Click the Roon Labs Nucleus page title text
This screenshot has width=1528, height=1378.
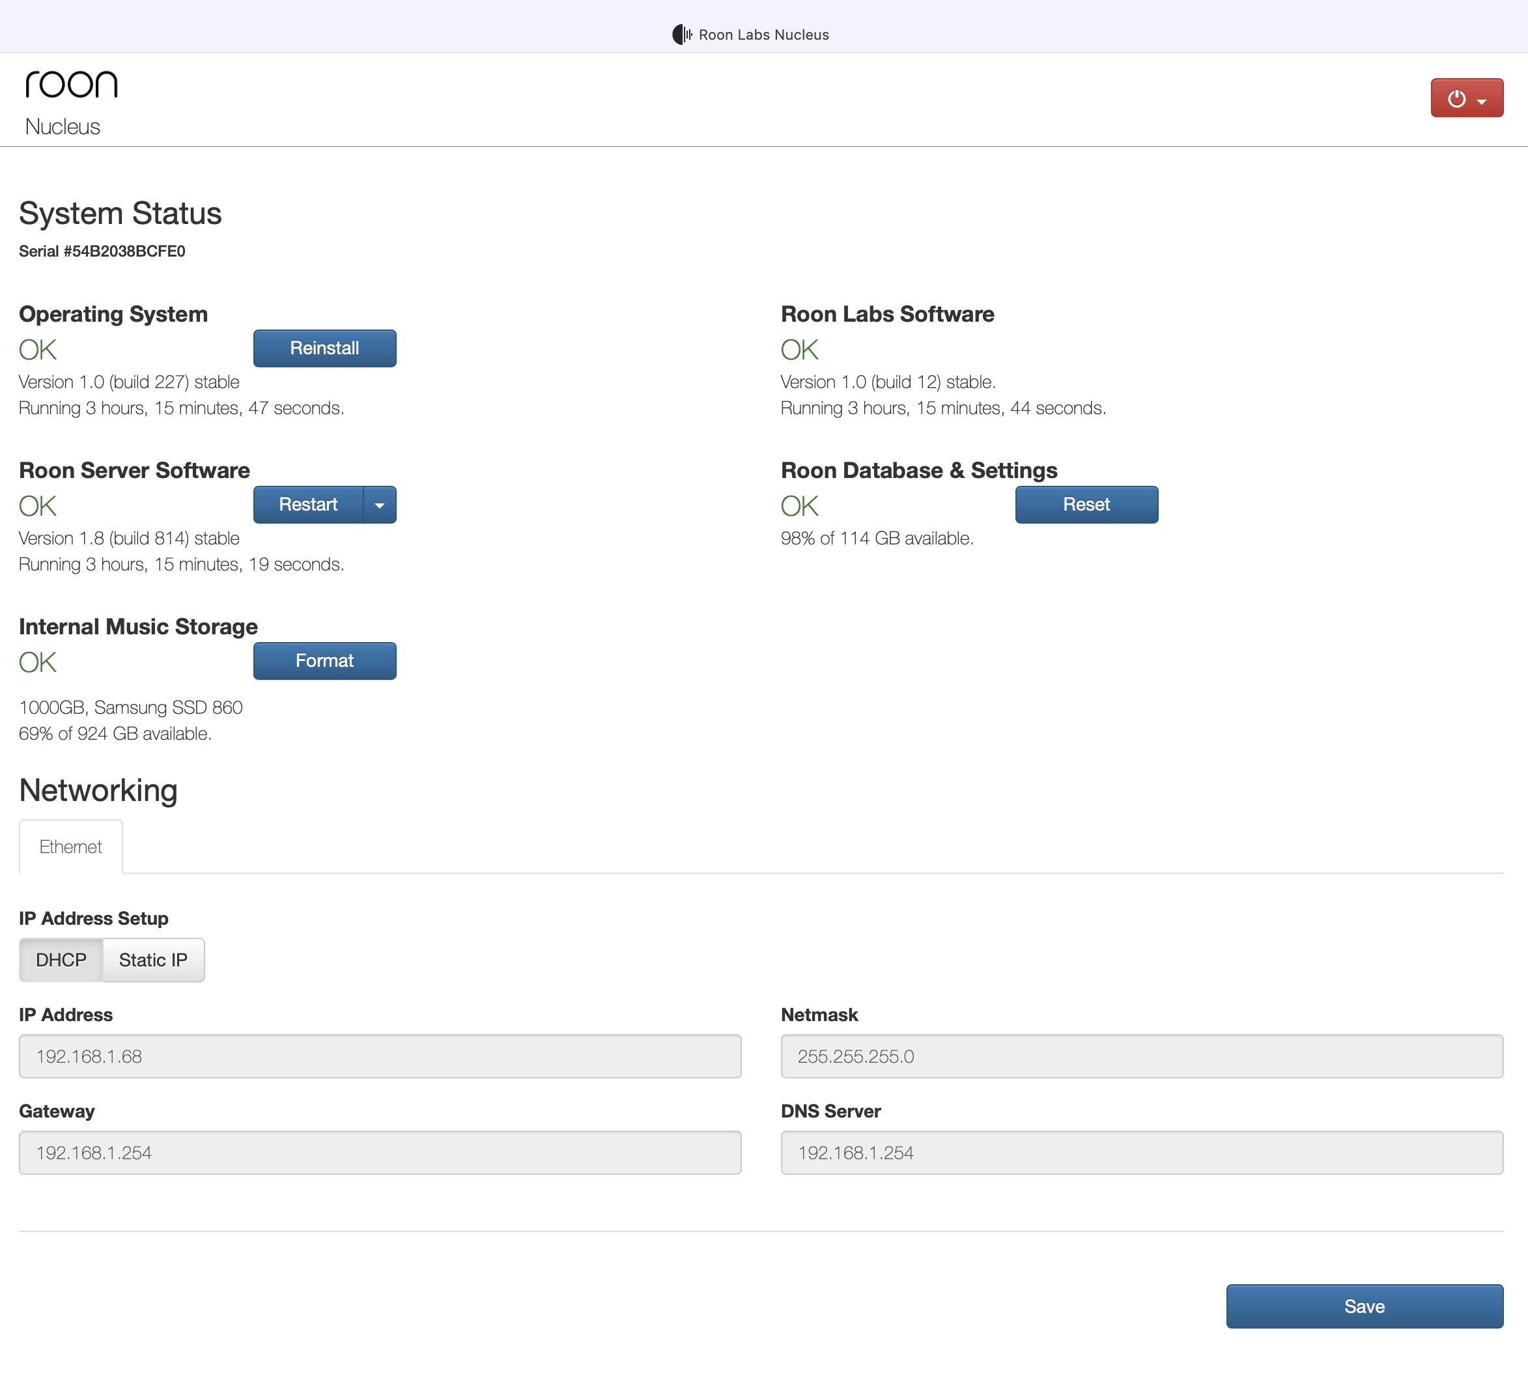tap(764, 35)
